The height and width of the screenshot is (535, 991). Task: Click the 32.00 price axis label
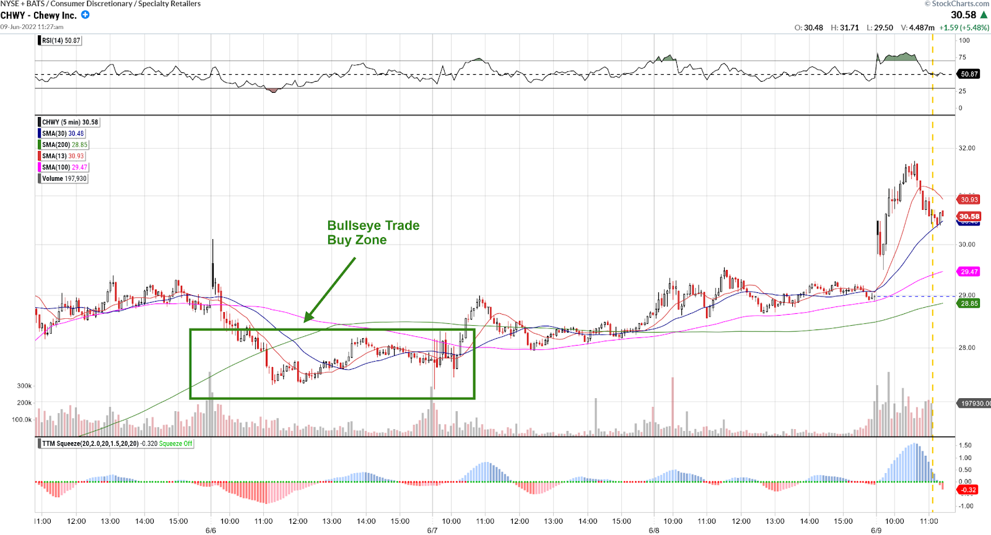coord(967,148)
